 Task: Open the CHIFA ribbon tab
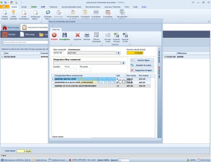tap(34, 7)
